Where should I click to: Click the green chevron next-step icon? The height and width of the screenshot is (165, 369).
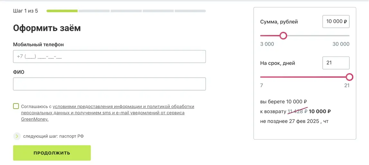coord(17,136)
